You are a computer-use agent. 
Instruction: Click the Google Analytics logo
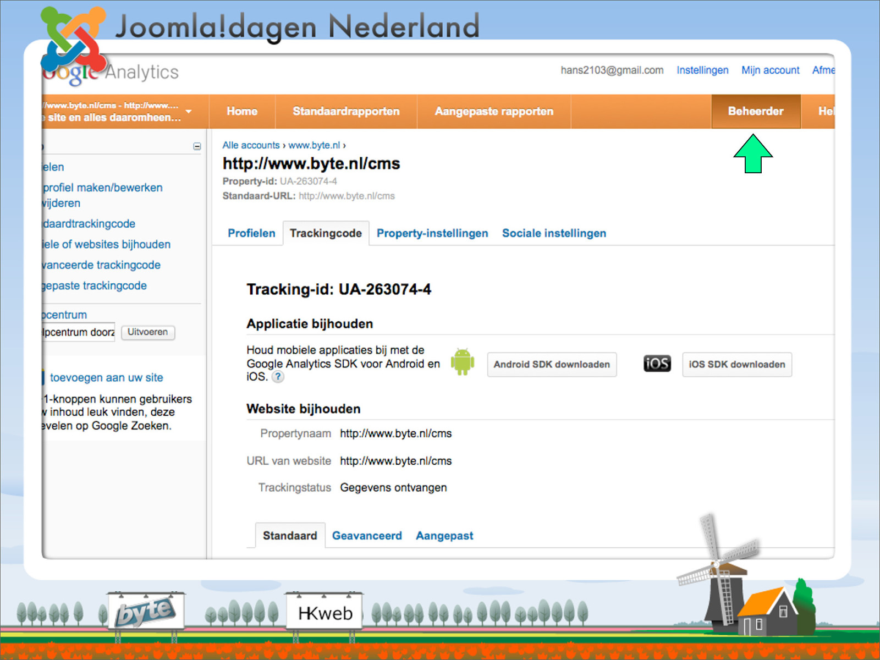coord(110,72)
